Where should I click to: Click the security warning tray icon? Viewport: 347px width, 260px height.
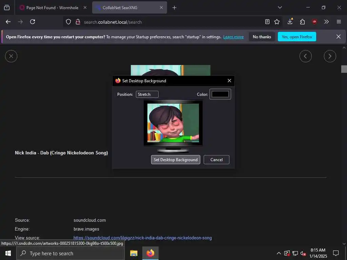tap(287, 253)
